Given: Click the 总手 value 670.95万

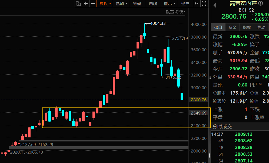Looking at the screenshot, I should [x=237, y=53].
